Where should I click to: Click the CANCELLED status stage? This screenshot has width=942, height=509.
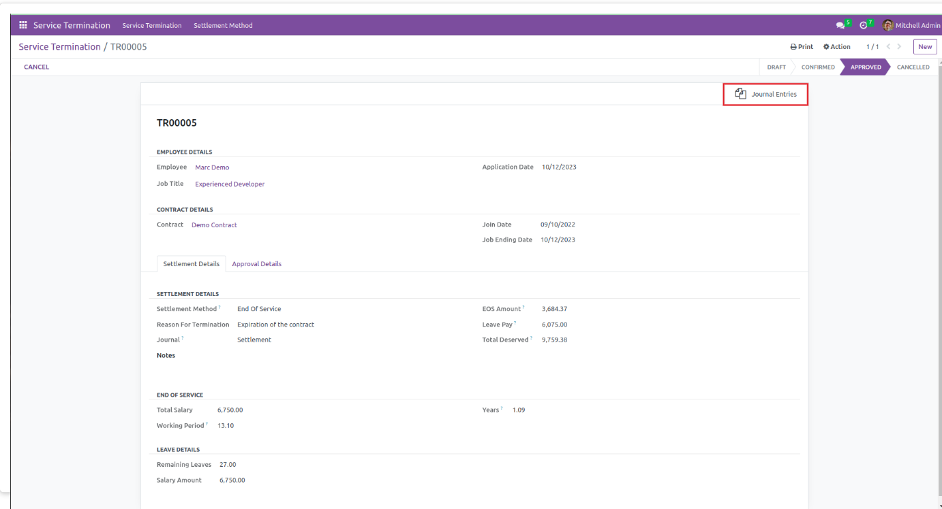click(x=913, y=67)
